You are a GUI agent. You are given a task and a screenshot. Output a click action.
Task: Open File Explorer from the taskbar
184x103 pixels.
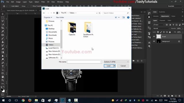(36, 100)
